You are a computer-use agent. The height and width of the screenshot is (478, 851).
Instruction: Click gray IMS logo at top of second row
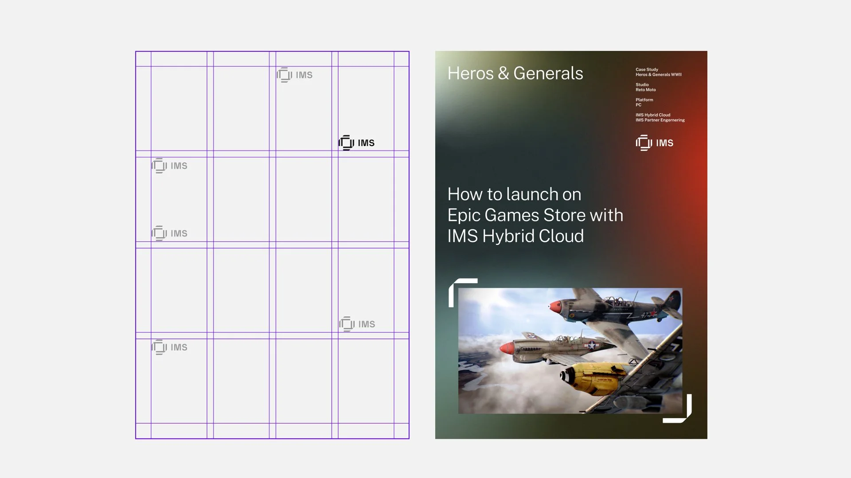click(x=170, y=166)
